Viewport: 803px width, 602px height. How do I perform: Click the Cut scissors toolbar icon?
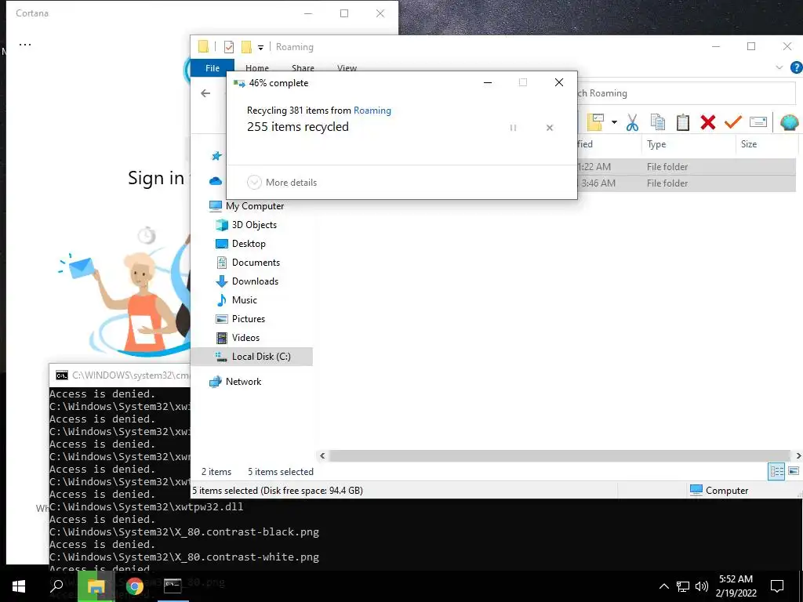(633, 122)
